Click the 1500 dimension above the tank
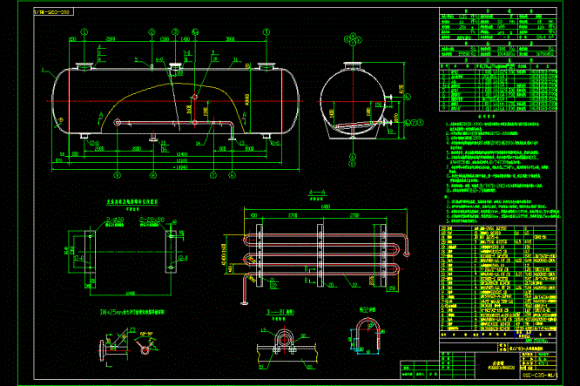Viewport: 580px width, 386px height. [164, 38]
